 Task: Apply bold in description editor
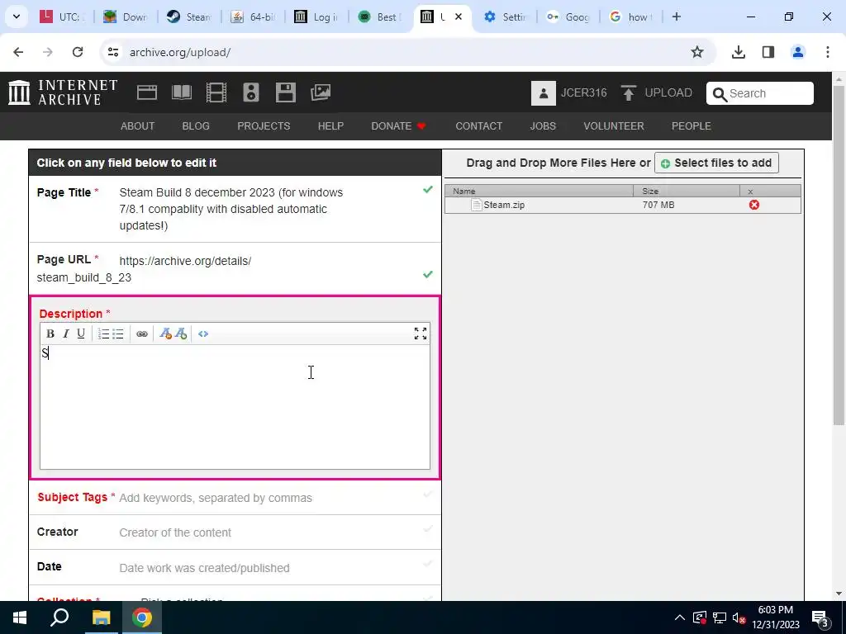click(50, 334)
